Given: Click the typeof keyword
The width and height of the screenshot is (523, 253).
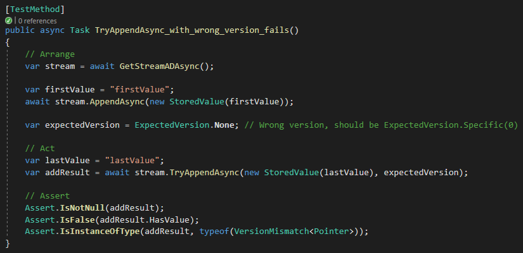Looking at the screenshot, I should point(214,231).
